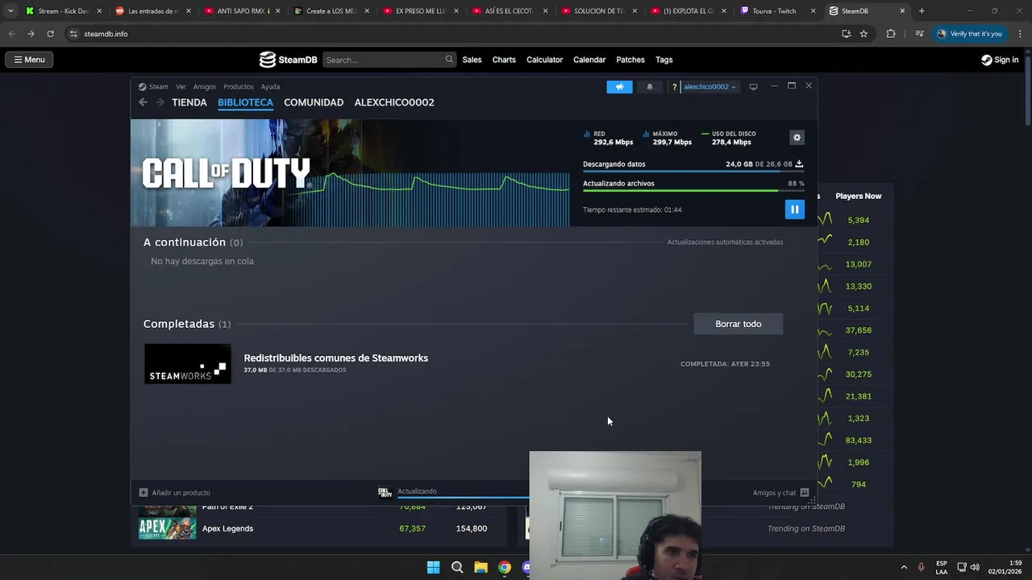Open the Amigos menu in Steam
This screenshot has width=1032, height=580.
tap(205, 87)
